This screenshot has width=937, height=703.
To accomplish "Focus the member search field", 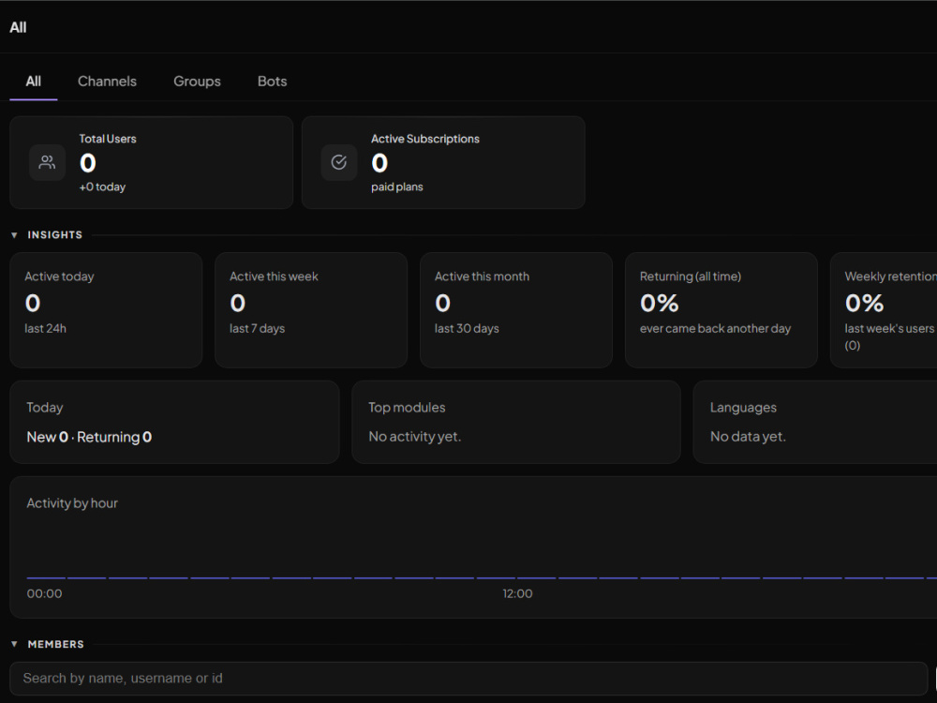I will [x=468, y=679].
